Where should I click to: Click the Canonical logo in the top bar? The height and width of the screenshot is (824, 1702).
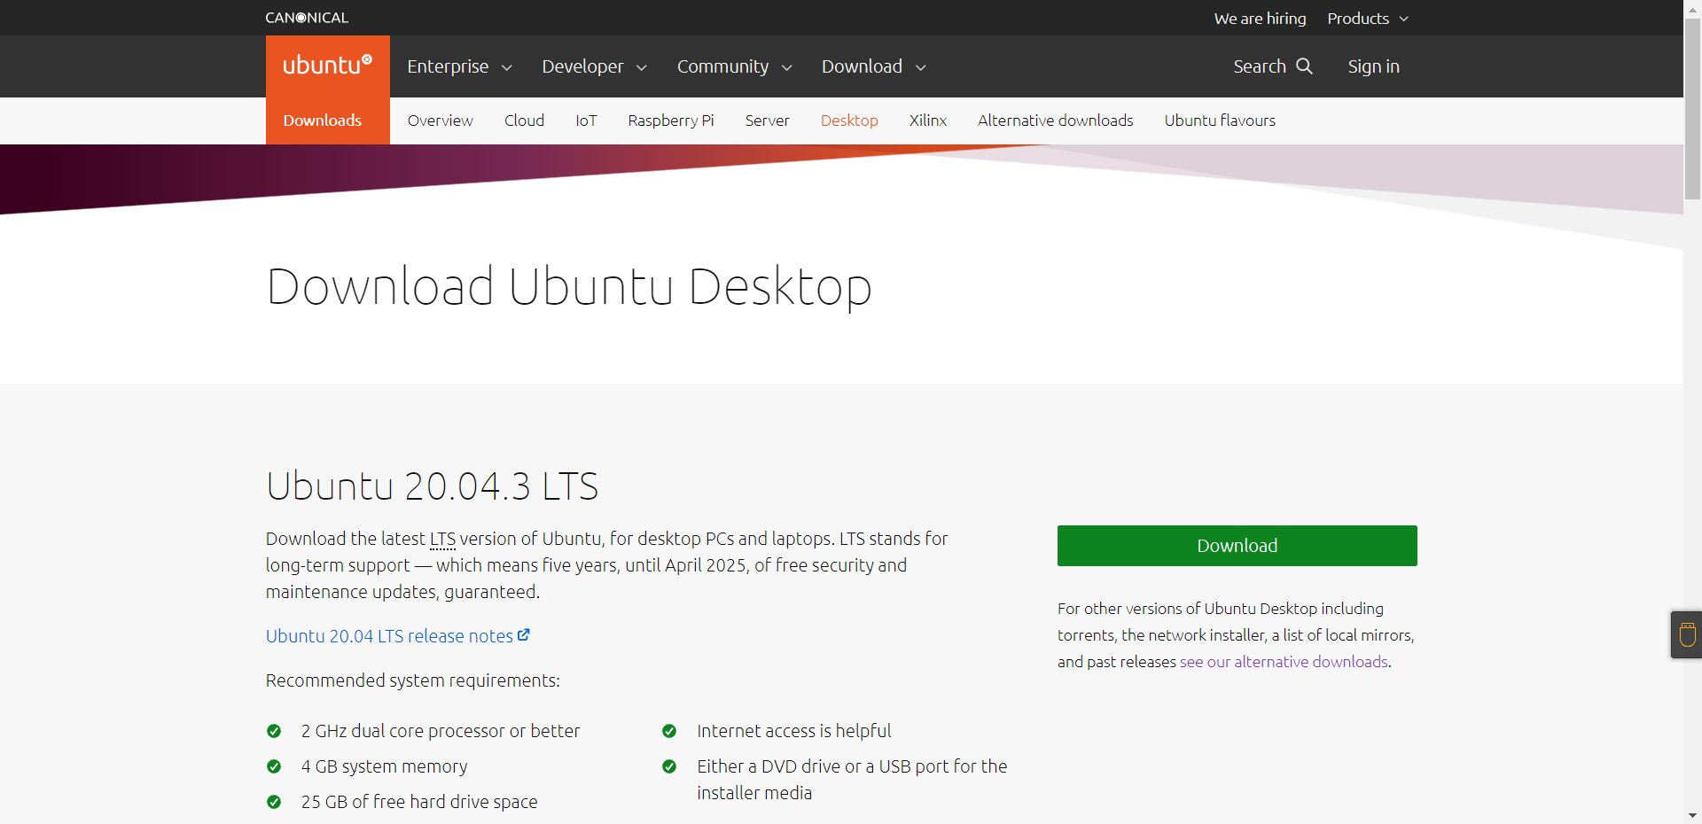pyautogui.click(x=307, y=18)
